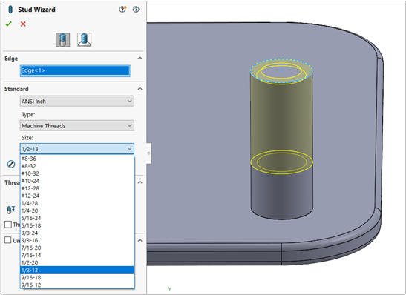Pick size 5/16-24 in list
The height and width of the screenshot is (295, 406).
pos(77,218)
